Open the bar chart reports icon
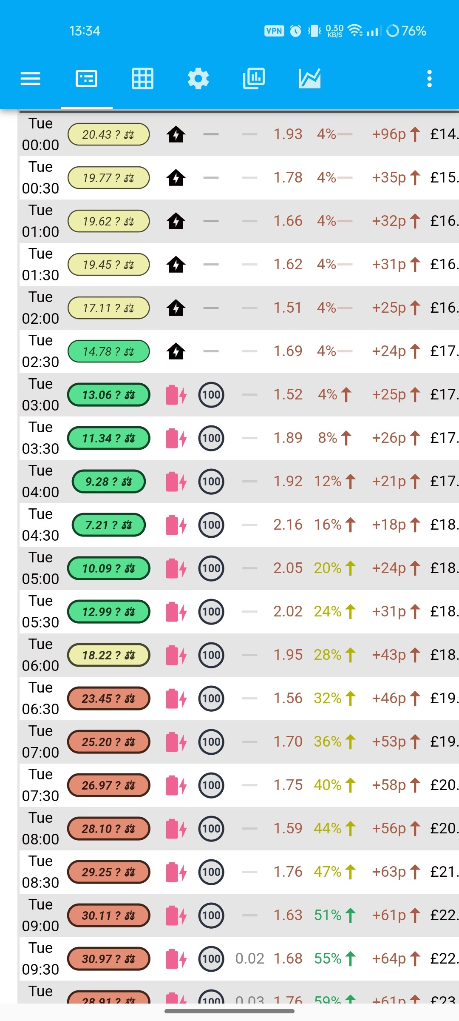 coord(254,79)
